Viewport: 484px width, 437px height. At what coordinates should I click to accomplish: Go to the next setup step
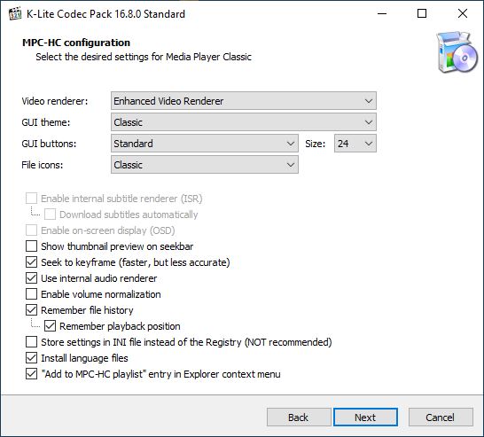click(x=365, y=417)
